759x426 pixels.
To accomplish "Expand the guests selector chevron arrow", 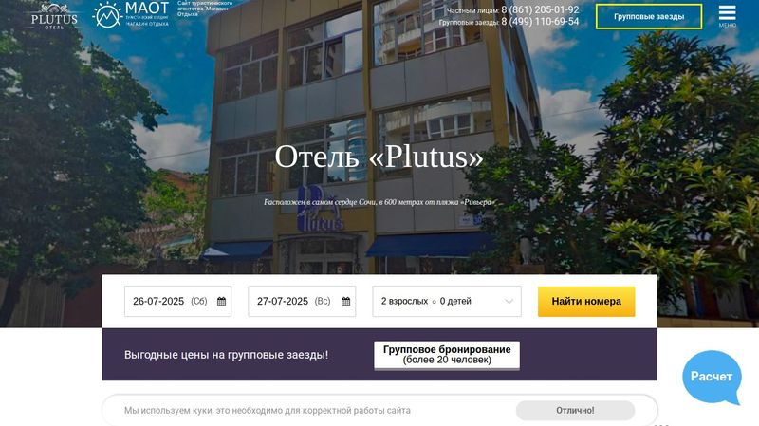I will coord(509,301).
